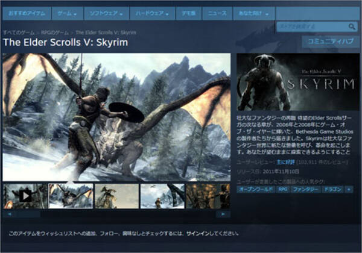Open the ゲーム dropdown menu
The width and height of the screenshot is (362, 253).
click(67, 13)
